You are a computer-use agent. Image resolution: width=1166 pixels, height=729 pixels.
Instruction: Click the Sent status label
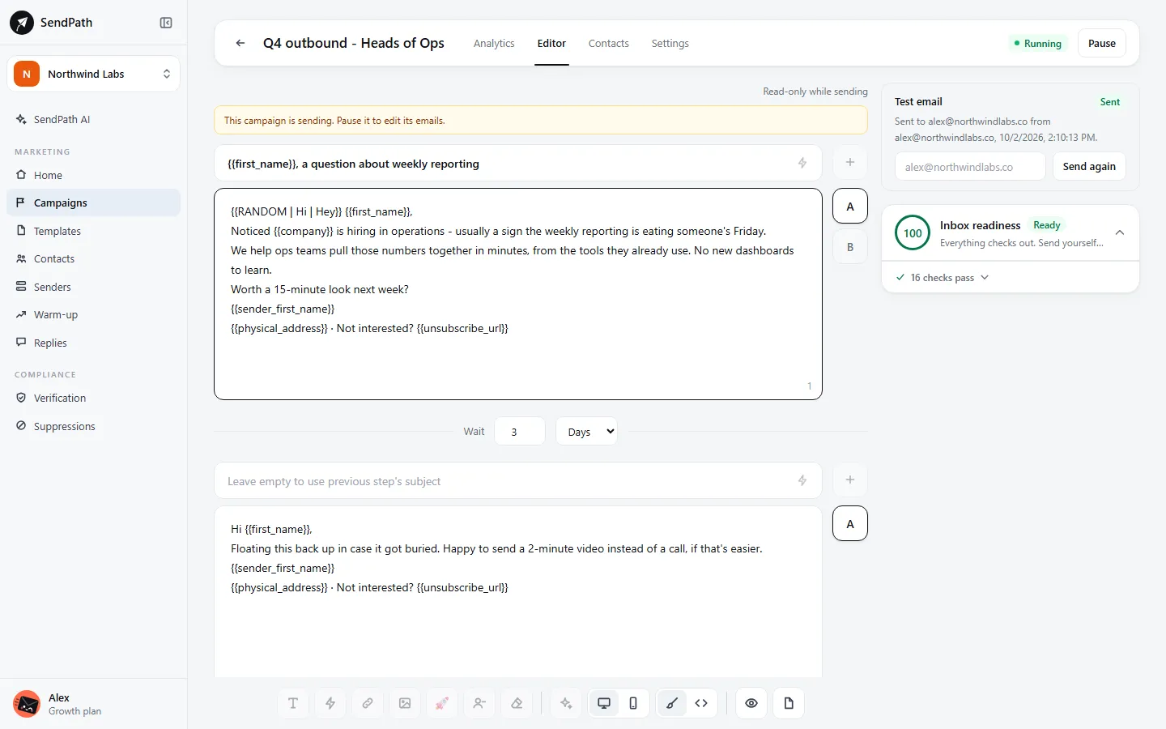(x=1110, y=102)
